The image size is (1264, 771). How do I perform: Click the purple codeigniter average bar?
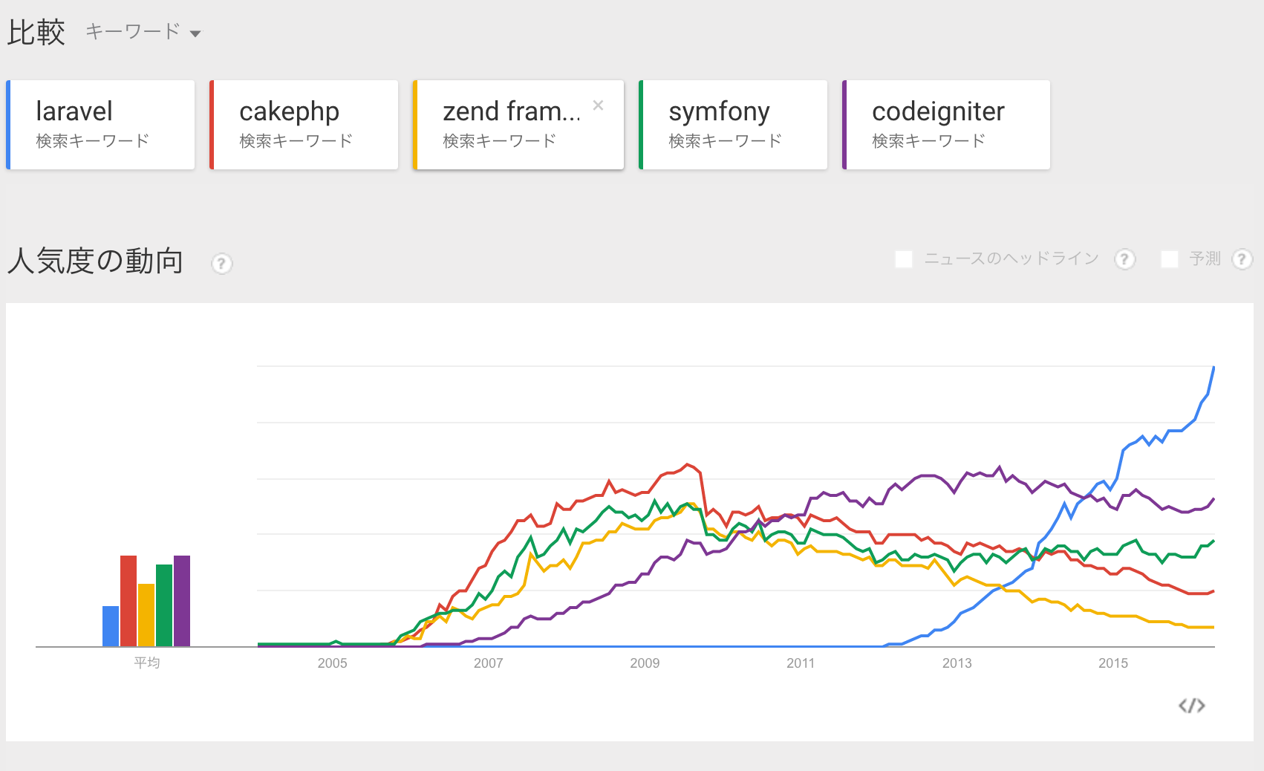182,601
